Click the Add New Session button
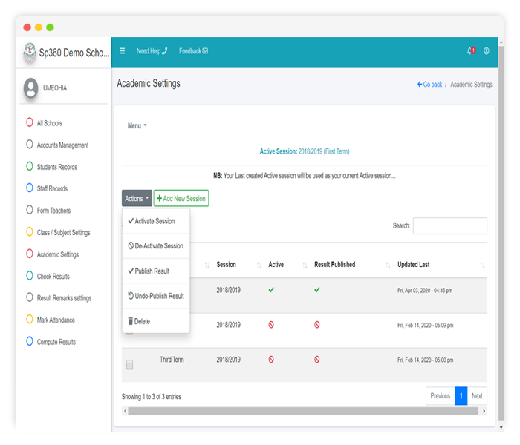The width and height of the screenshot is (520, 445). point(181,198)
